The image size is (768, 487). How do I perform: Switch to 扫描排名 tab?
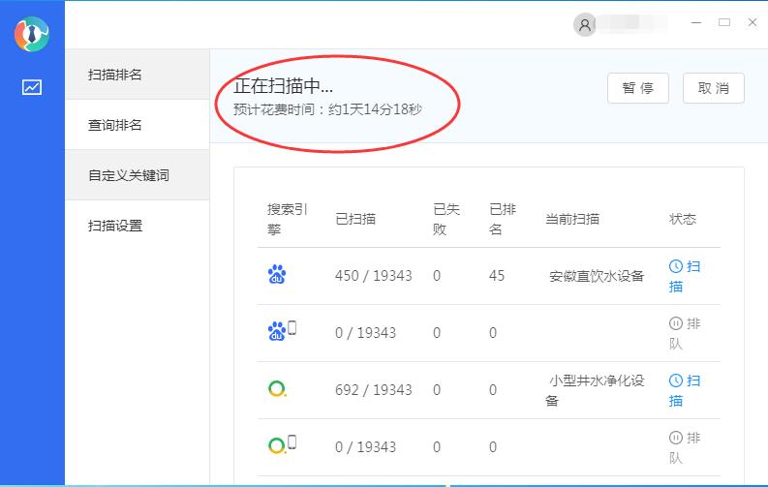(x=115, y=75)
